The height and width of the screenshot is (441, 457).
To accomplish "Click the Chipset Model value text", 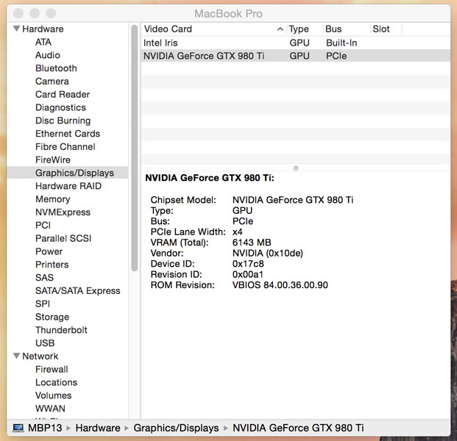I will [293, 200].
